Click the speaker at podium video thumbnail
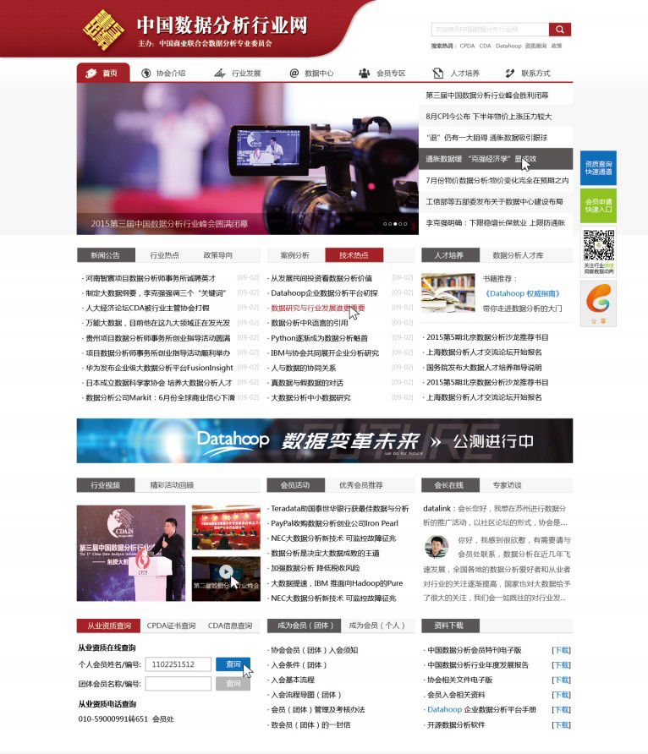 pos(131,553)
